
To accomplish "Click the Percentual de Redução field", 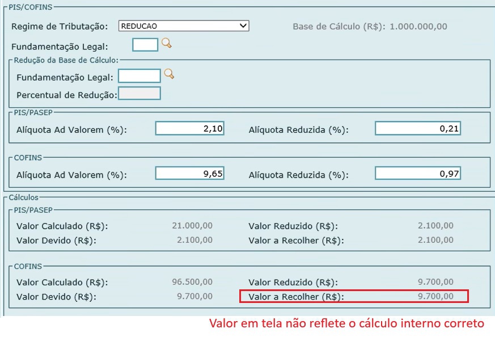I will pyautogui.click(x=140, y=93).
